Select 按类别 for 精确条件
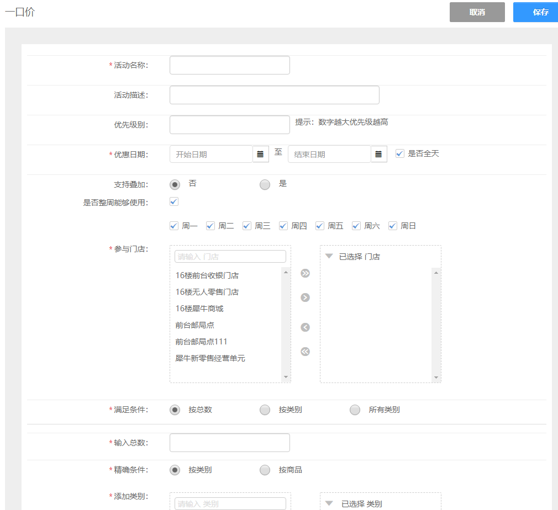 coord(175,470)
